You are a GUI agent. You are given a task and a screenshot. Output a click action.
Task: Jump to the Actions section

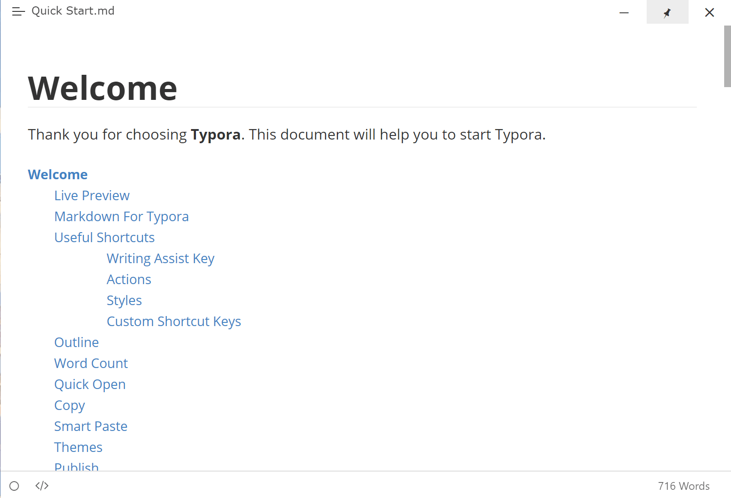pos(129,279)
